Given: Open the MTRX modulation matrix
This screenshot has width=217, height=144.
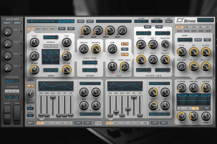Looking at the screenshot, I should [x=98, y=123].
